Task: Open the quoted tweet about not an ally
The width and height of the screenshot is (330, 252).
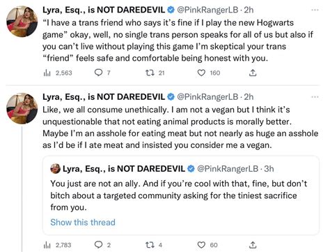Action: pos(181,195)
